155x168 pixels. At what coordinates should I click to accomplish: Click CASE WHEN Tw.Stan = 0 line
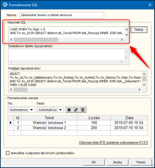pos(27,29)
